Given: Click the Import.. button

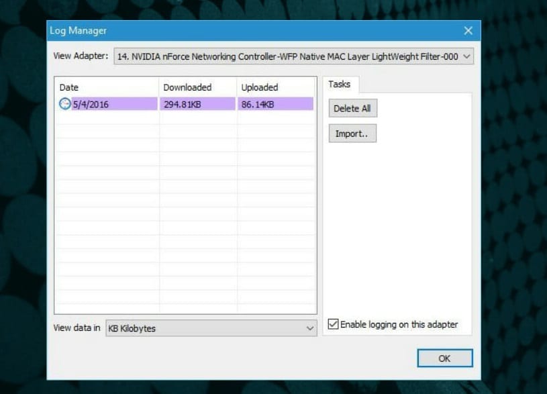Looking at the screenshot, I should 352,134.
